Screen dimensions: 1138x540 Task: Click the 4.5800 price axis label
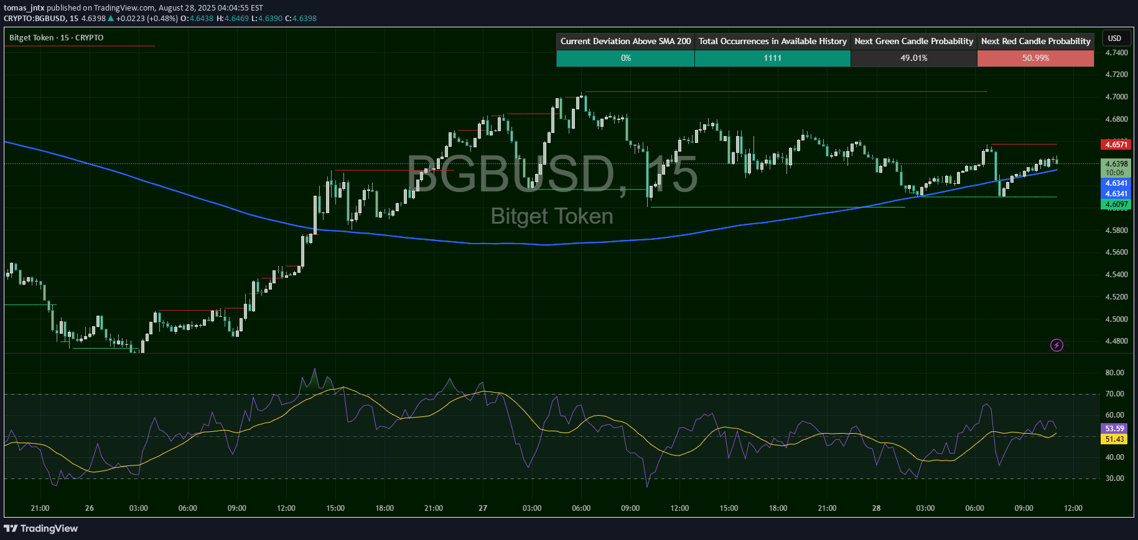1116,231
